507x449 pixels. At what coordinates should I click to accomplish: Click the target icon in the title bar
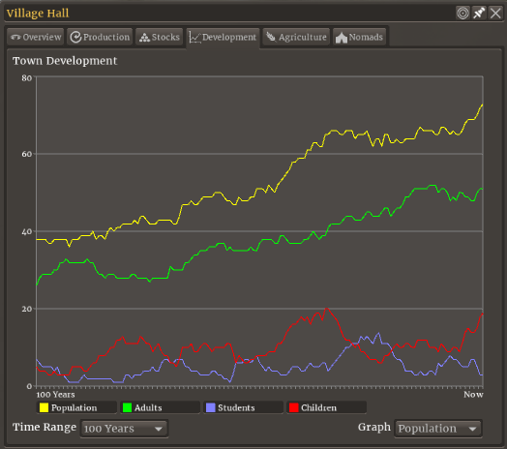pos(462,14)
